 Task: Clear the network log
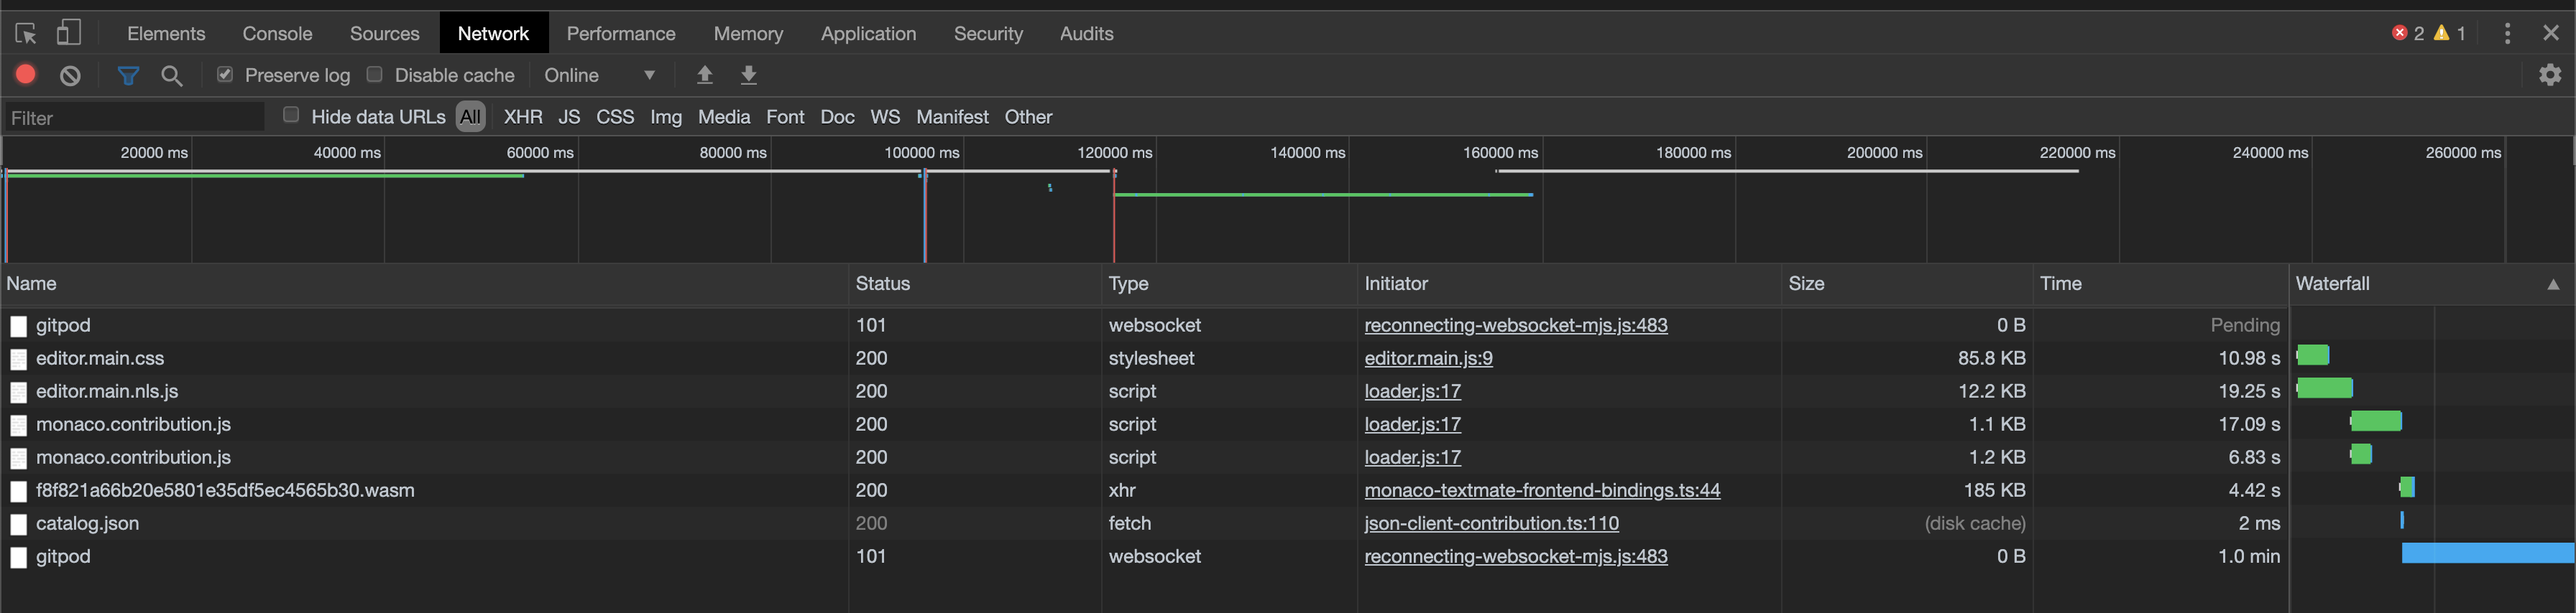coord(70,76)
